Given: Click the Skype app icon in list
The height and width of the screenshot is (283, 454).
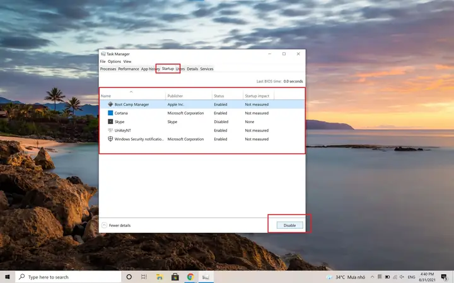Looking at the screenshot, I should [110, 121].
